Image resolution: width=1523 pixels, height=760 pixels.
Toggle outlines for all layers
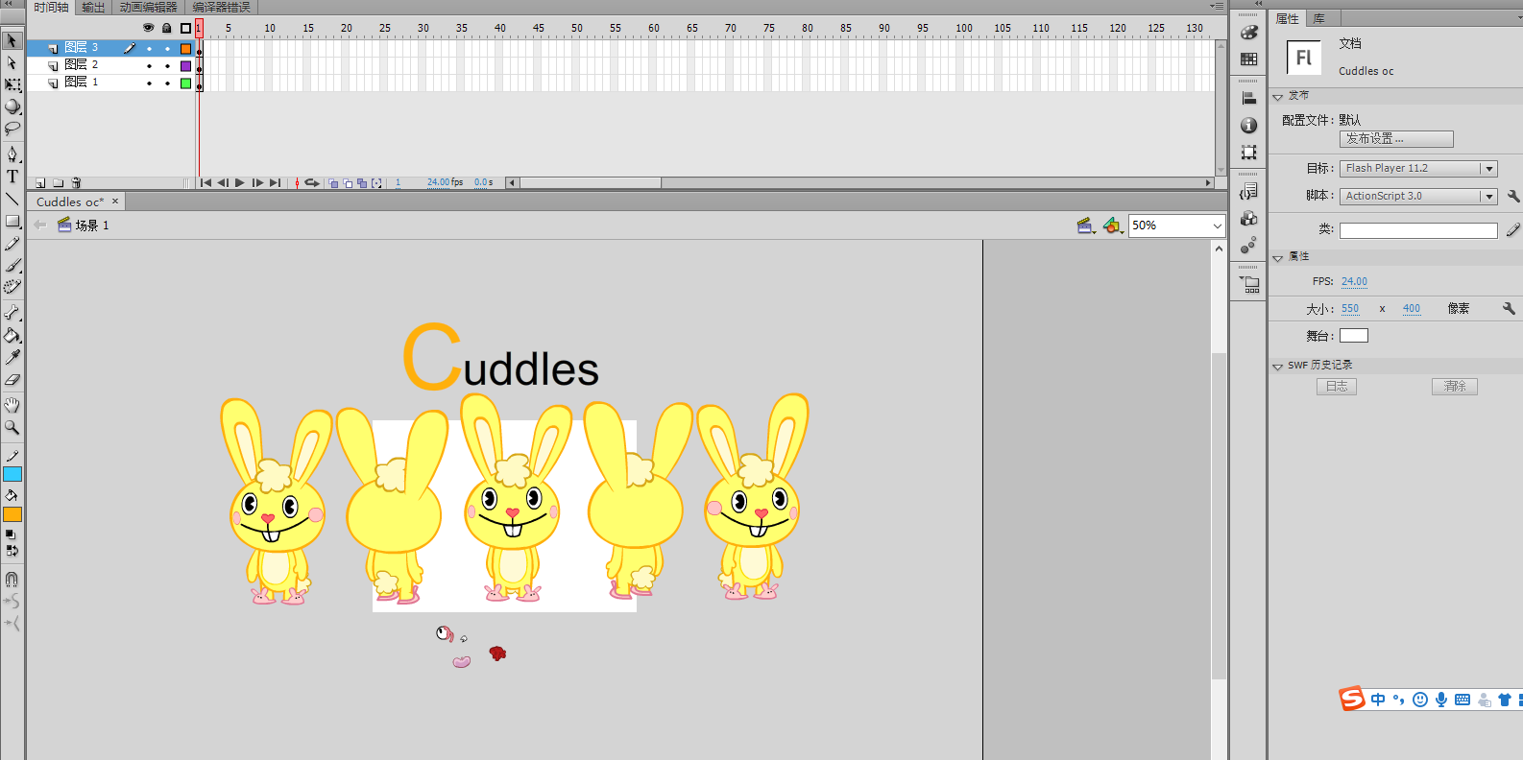pyautogui.click(x=185, y=28)
